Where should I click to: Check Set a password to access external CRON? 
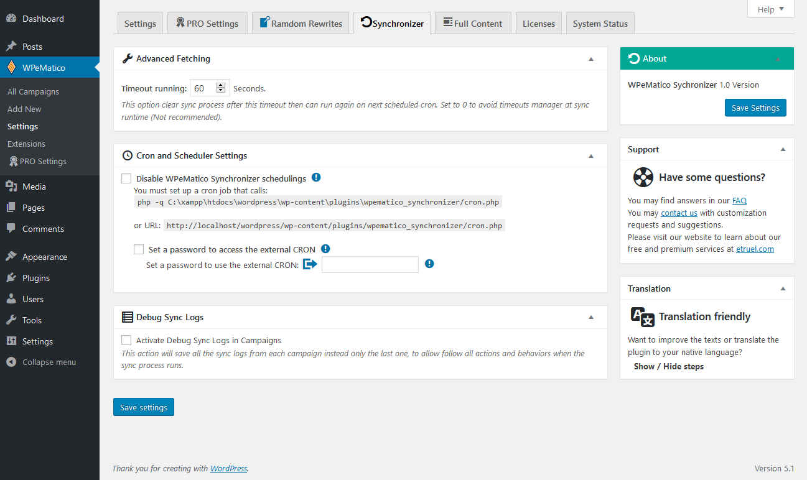click(139, 249)
